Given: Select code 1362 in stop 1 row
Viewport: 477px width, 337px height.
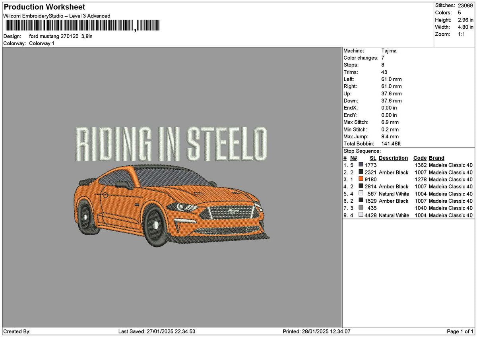Looking at the screenshot, I should [x=421, y=165].
